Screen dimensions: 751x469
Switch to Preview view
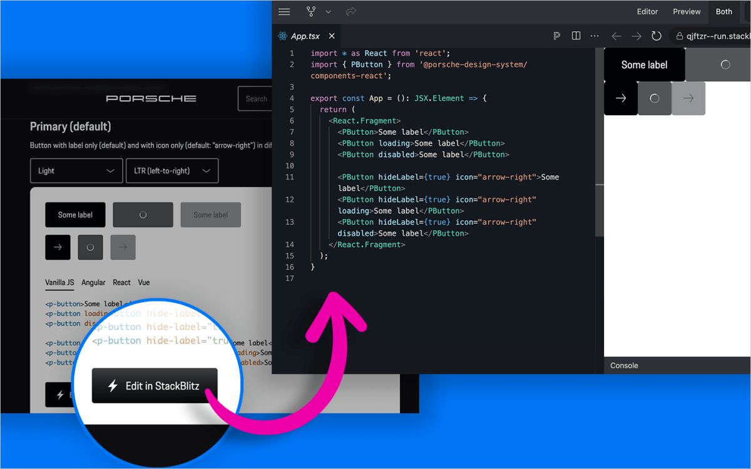point(687,12)
